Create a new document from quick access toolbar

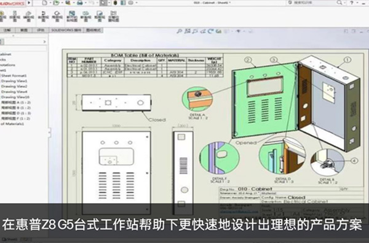click(45, 3)
